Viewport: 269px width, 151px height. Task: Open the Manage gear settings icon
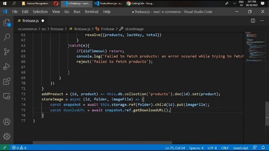click(x=7, y=136)
